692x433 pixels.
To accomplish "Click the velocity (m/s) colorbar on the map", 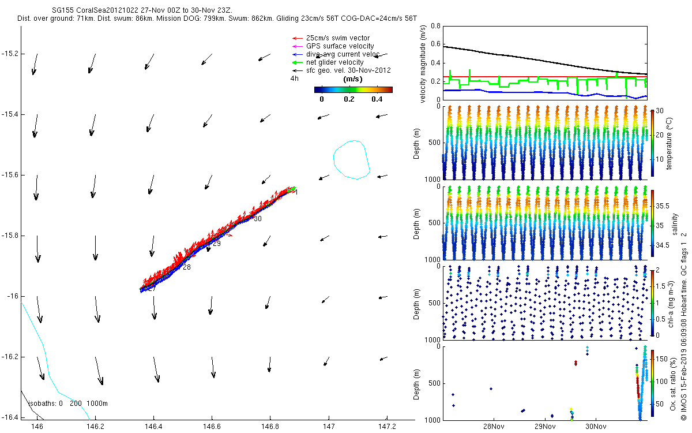I will [353, 89].
